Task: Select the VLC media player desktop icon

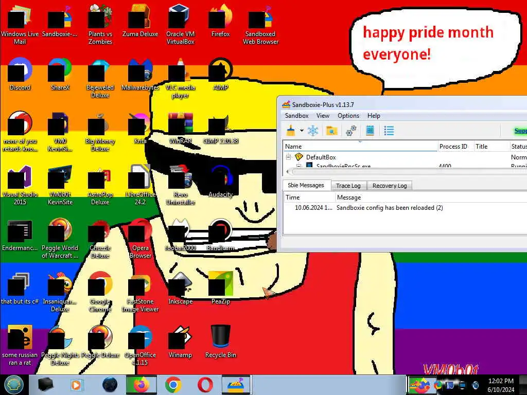Action: pyautogui.click(x=180, y=79)
